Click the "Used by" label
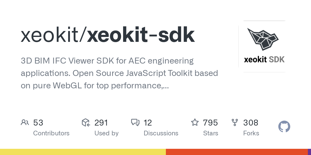The height and width of the screenshot is (155, 311). pyautogui.click(x=106, y=133)
